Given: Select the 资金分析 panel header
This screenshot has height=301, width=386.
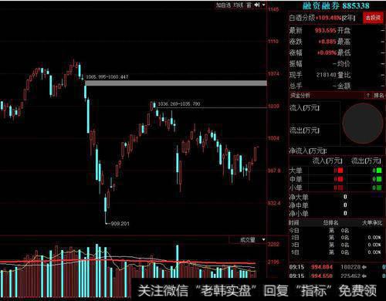Looking at the screenshot, I should tap(300, 96).
